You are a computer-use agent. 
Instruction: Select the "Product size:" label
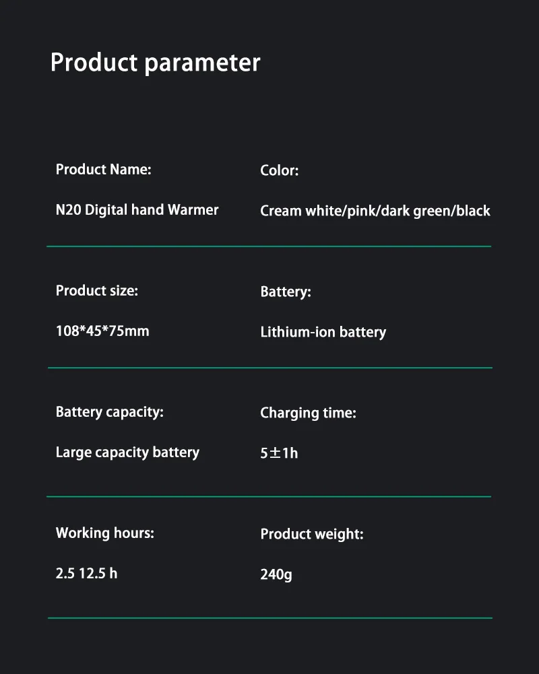(96, 291)
